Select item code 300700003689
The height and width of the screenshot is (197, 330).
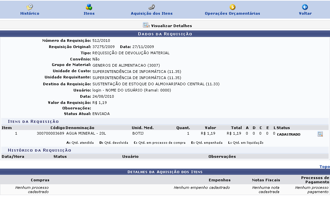point(50,133)
